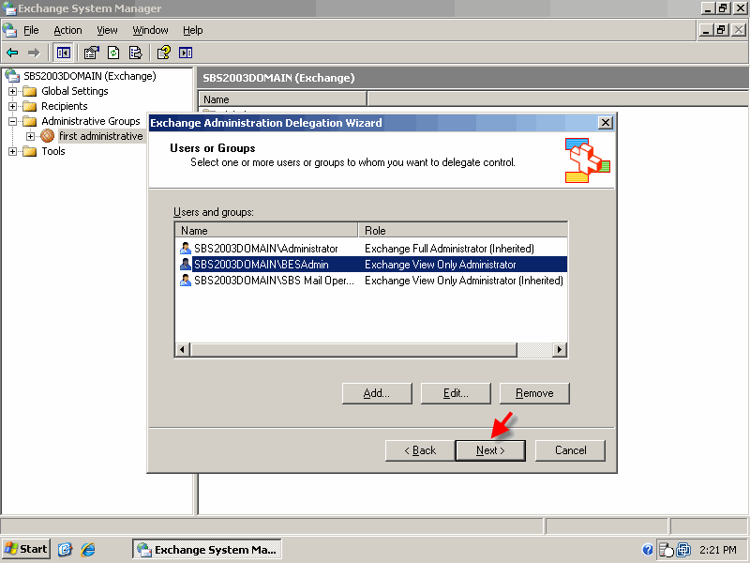Select the first administrative tree item
Viewport: 750px width, 563px height.
pyautogui.click(x=101, y=136)
